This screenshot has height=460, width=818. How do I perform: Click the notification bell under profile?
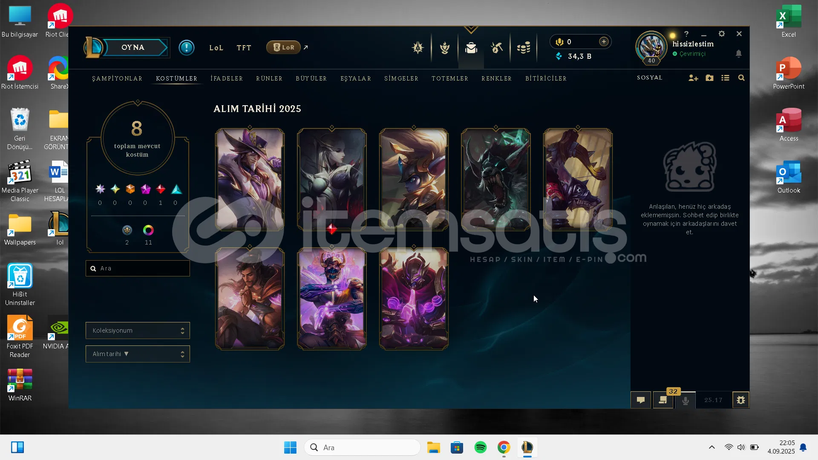(x=739, y=54)
